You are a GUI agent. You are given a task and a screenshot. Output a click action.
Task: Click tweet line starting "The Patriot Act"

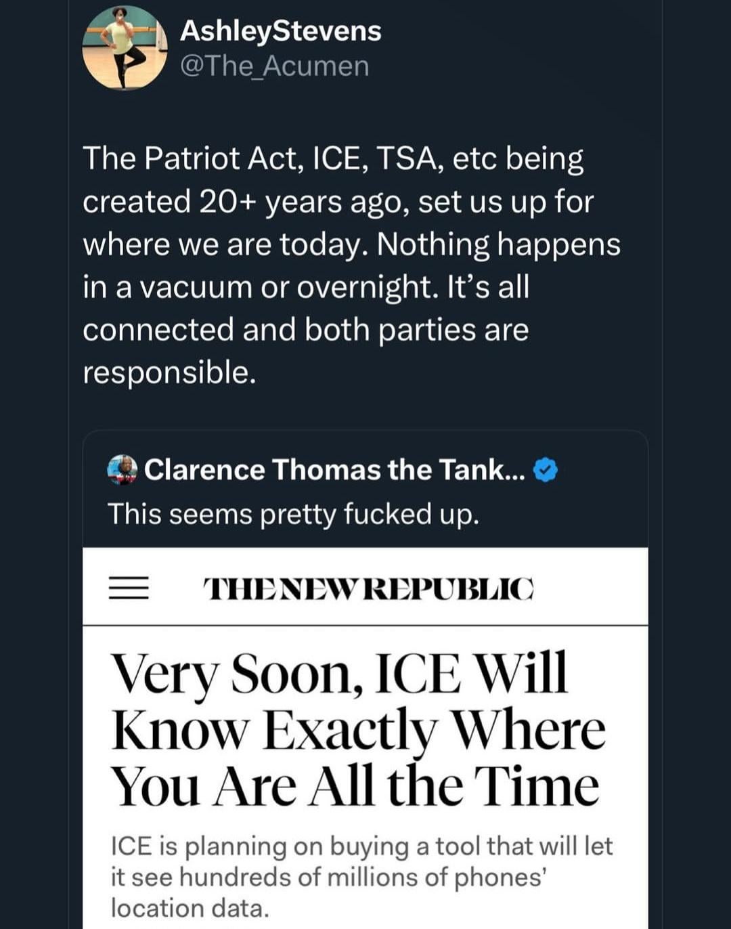coord(333,159)
